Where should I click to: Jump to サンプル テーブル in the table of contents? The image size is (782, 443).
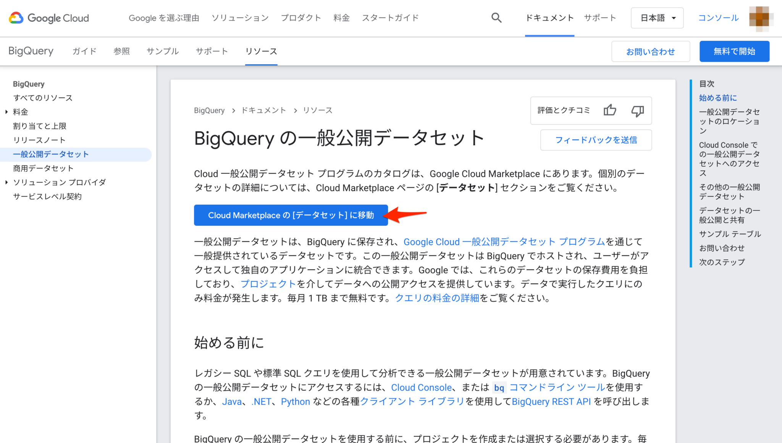click(729, 234)
